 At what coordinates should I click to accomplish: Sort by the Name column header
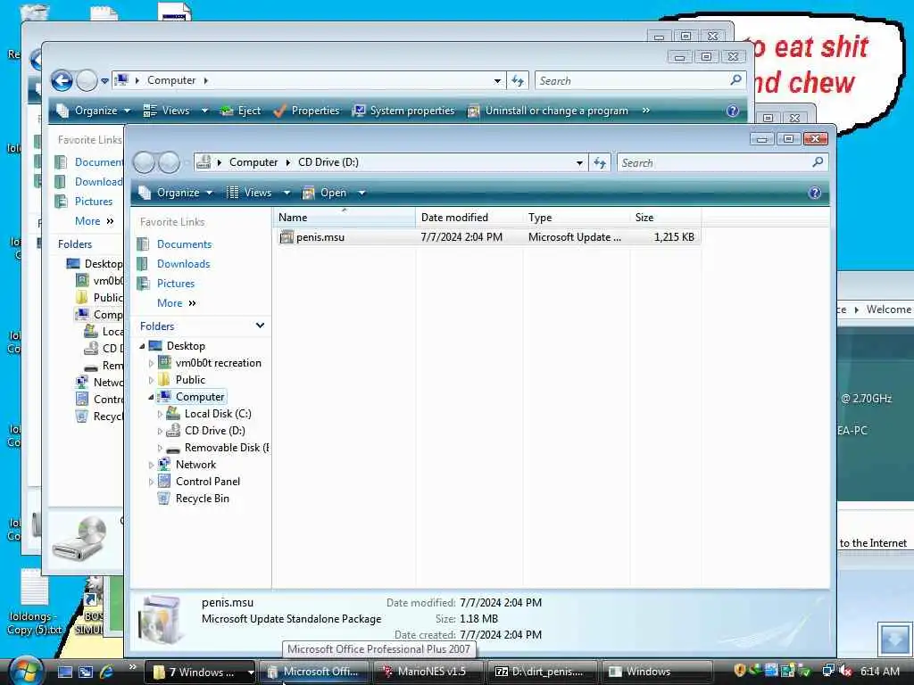tap(344, 218)
